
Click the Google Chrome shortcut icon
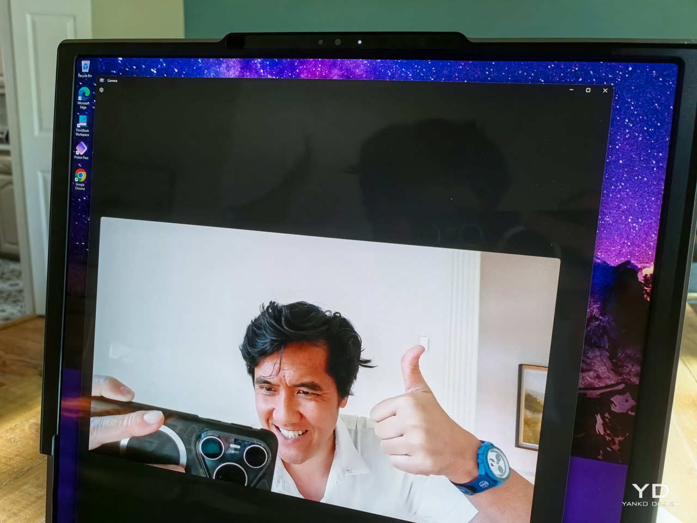click(x=80, y=175)
